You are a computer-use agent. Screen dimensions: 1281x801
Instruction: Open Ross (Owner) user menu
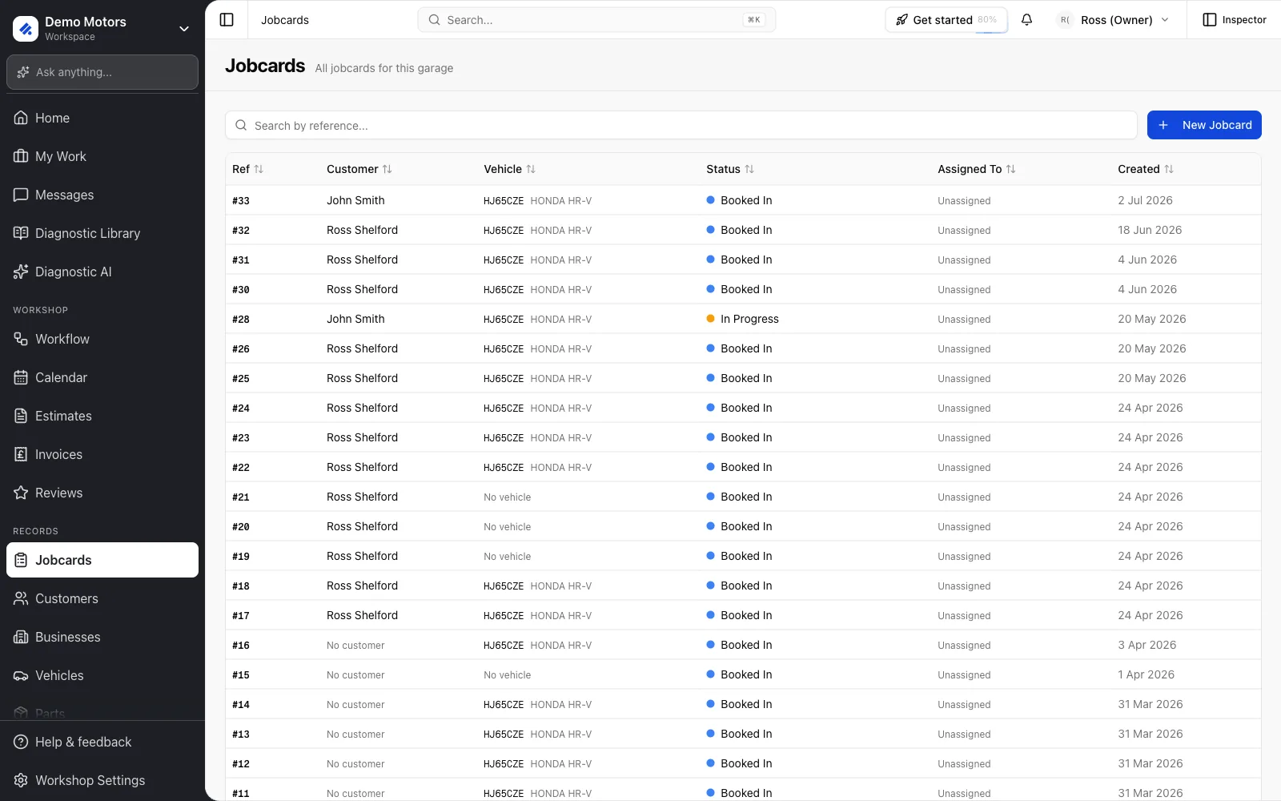click(1114, 20)
